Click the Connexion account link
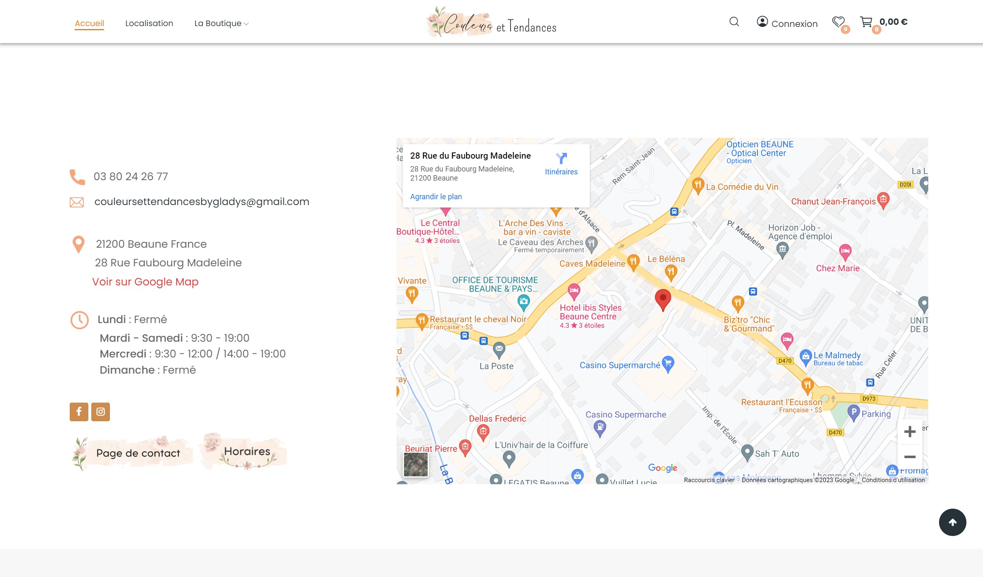Viewport: 983px width, 577px height. pos(787,23)
